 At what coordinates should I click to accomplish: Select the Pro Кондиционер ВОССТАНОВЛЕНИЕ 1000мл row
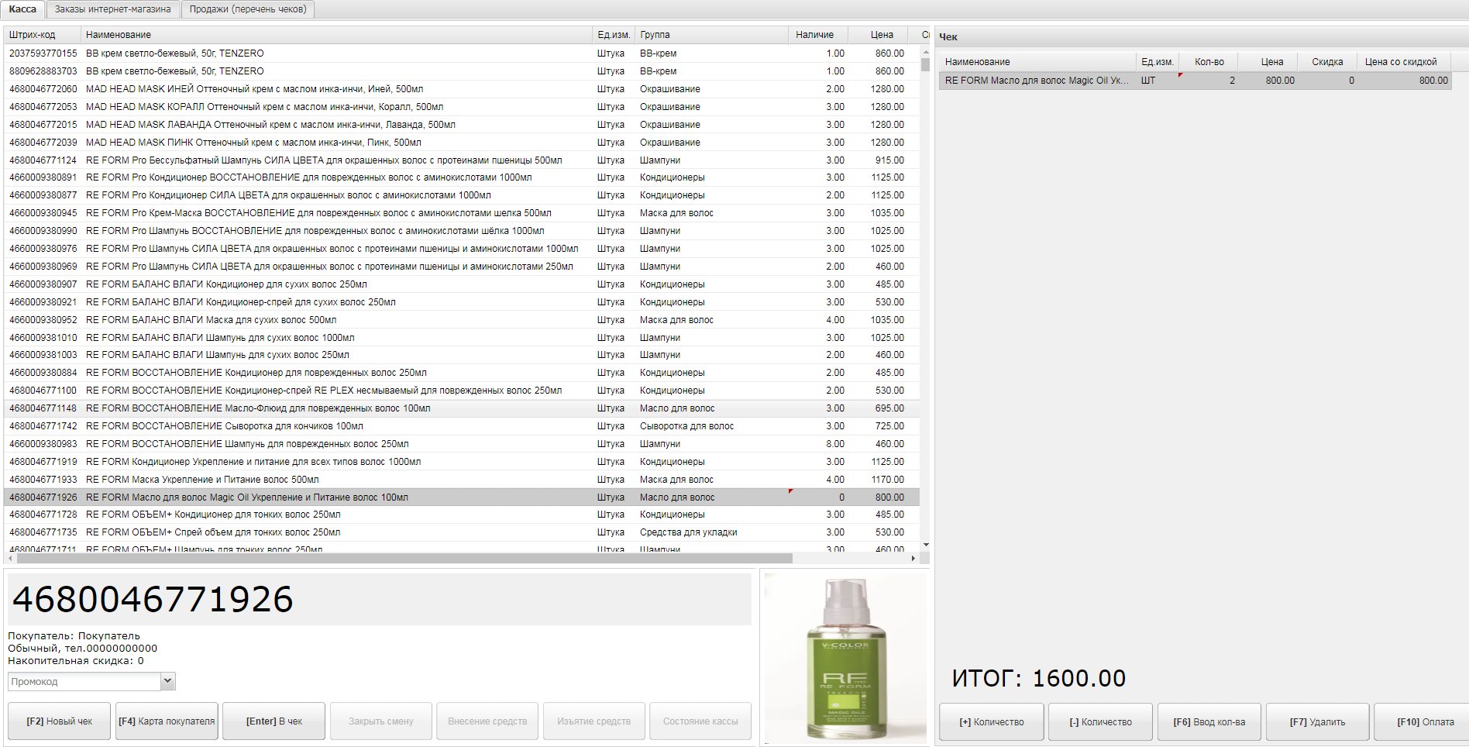click(462, 177)
